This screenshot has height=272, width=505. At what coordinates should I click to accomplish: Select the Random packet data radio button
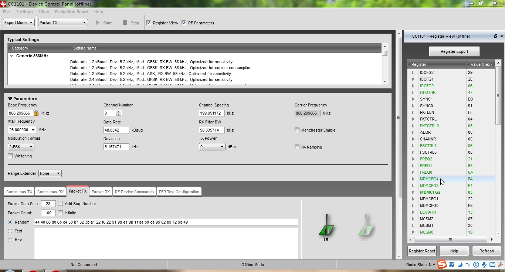(x=10, y=222)
